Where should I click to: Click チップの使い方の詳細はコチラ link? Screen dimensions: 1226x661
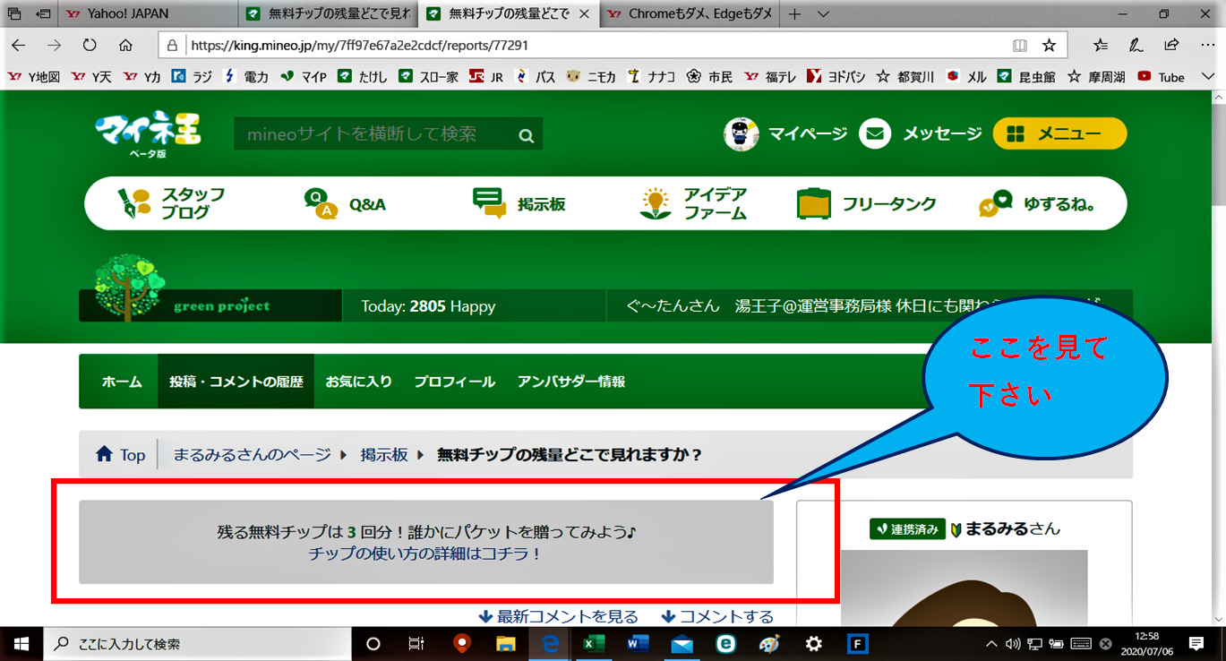point(425,554)
